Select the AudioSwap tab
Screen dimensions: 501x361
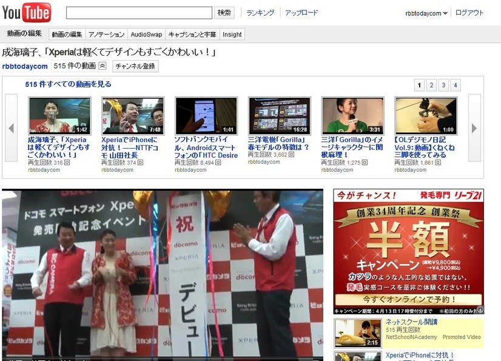click(146, 34)
